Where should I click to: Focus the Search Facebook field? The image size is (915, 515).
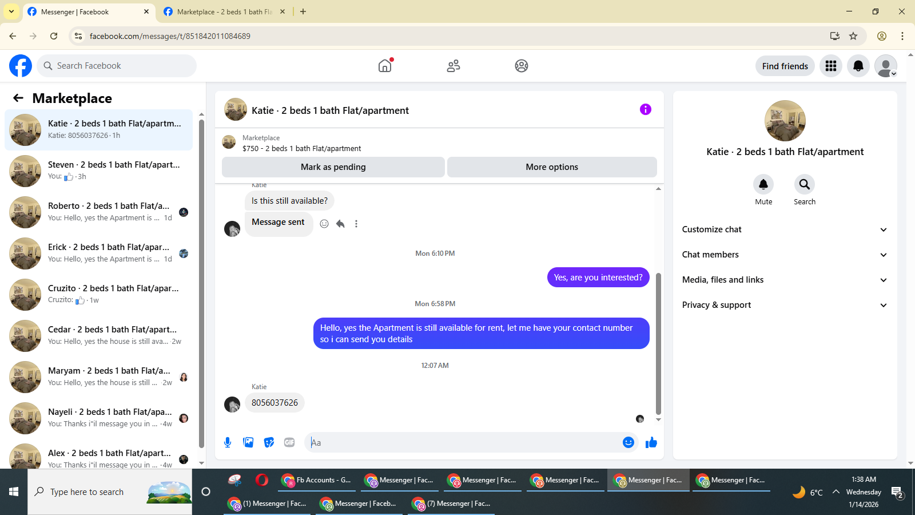point(117,66)
